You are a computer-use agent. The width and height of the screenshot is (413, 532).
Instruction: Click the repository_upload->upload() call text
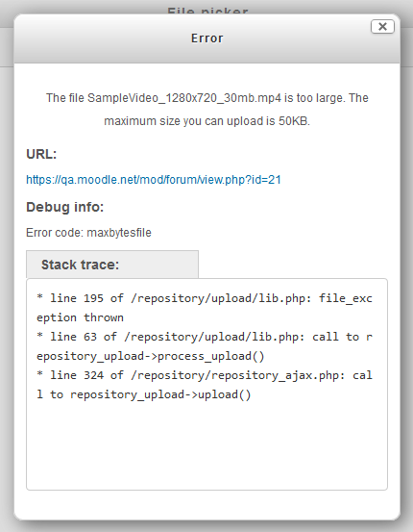[160, 394]
